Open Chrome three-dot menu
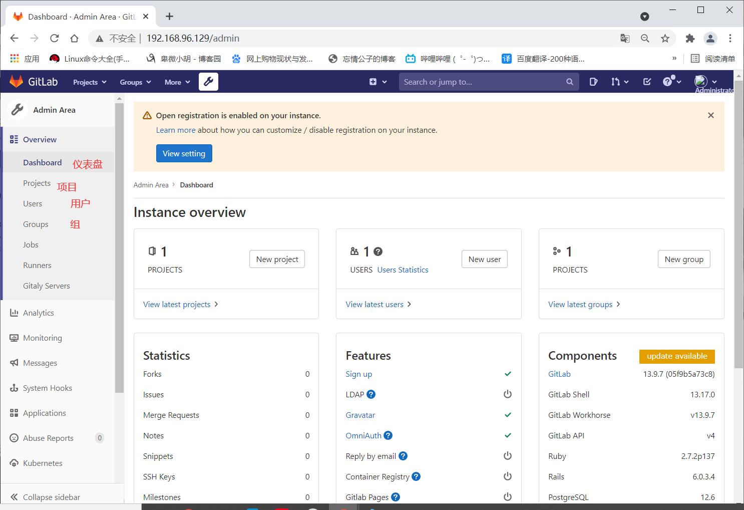This screenshot has height=510, width=744. tap(730, 38)
